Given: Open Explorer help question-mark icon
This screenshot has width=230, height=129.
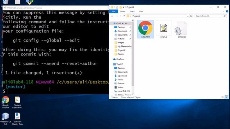Looking at the screenshot, I should click(227, 11).
